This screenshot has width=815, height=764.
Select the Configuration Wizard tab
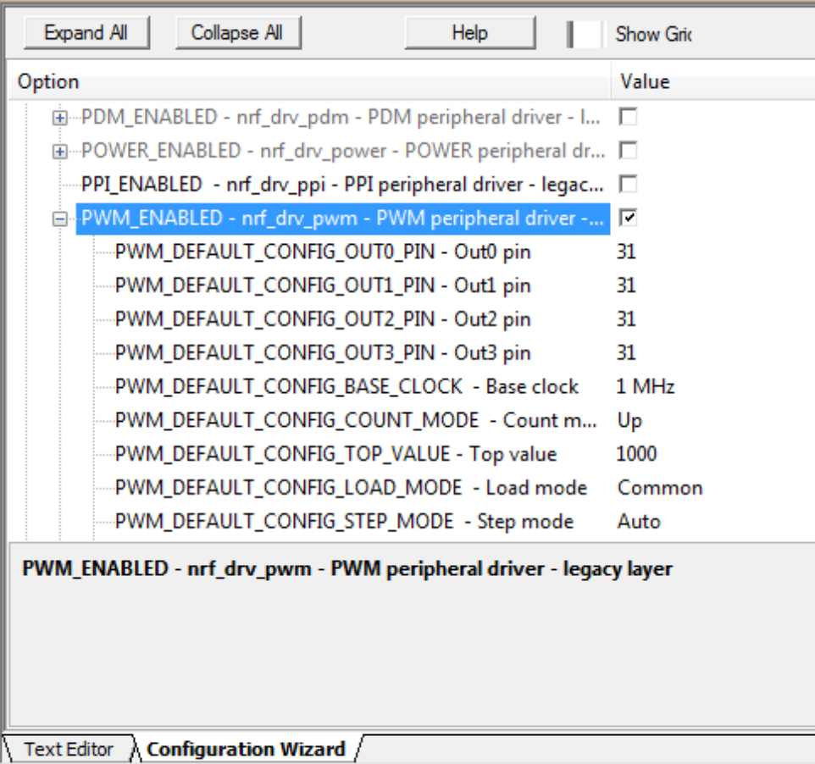coord(246,749)
